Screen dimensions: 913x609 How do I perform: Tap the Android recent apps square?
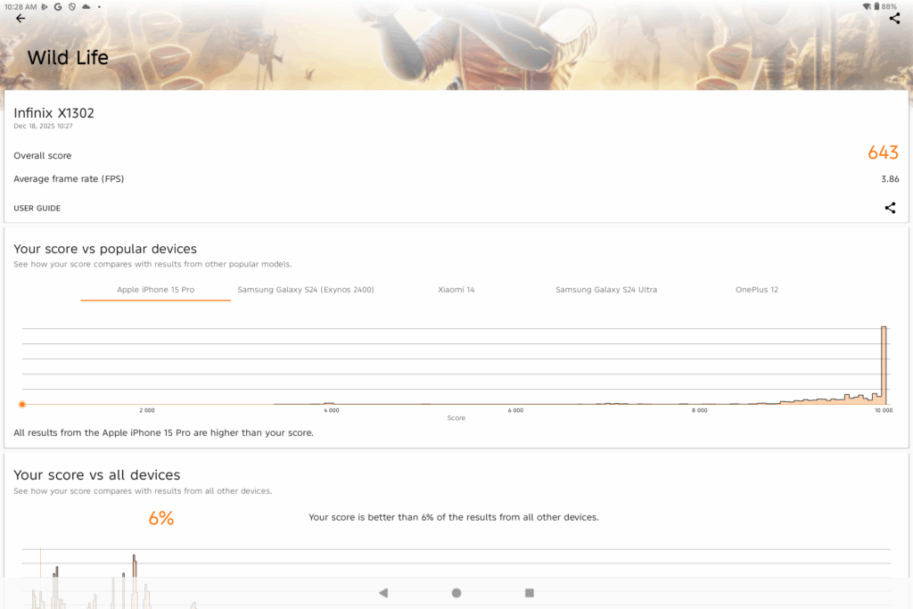pyautogui.click(x=529, y=593)
